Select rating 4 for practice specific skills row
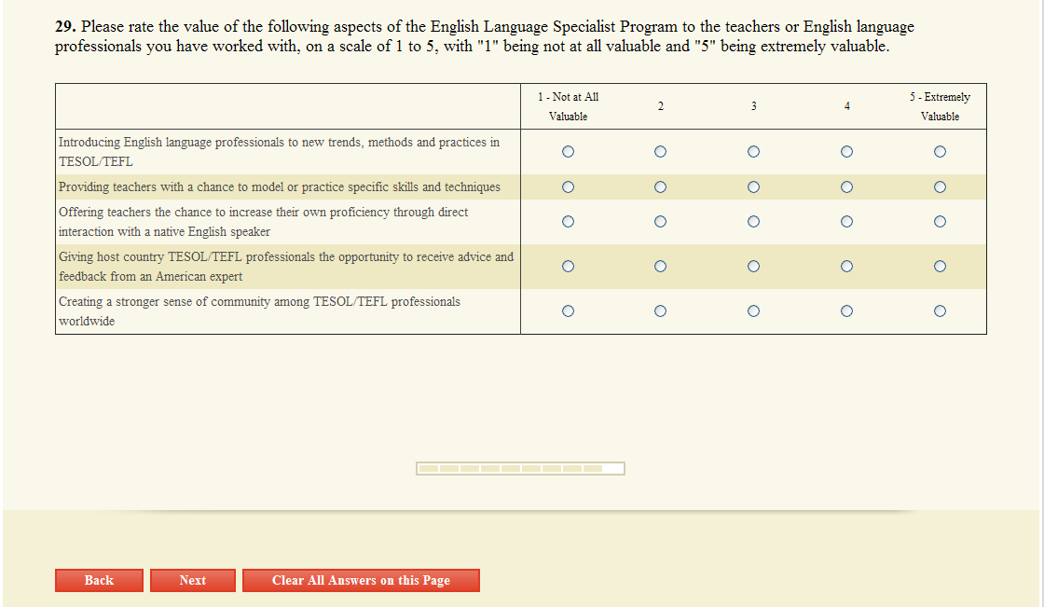This screenshot has height=607, width=1044. [846, 187]
